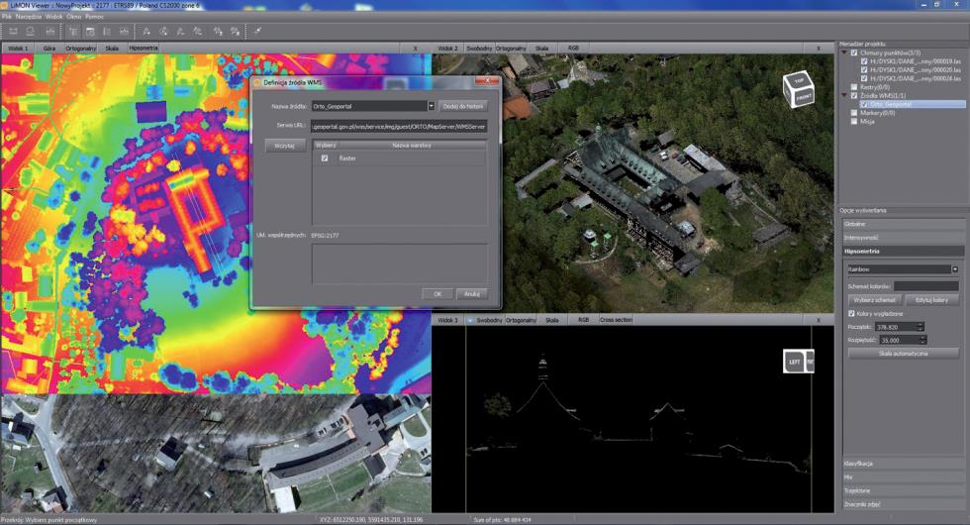Click the Skala automatyczna button

pos(903,354)
